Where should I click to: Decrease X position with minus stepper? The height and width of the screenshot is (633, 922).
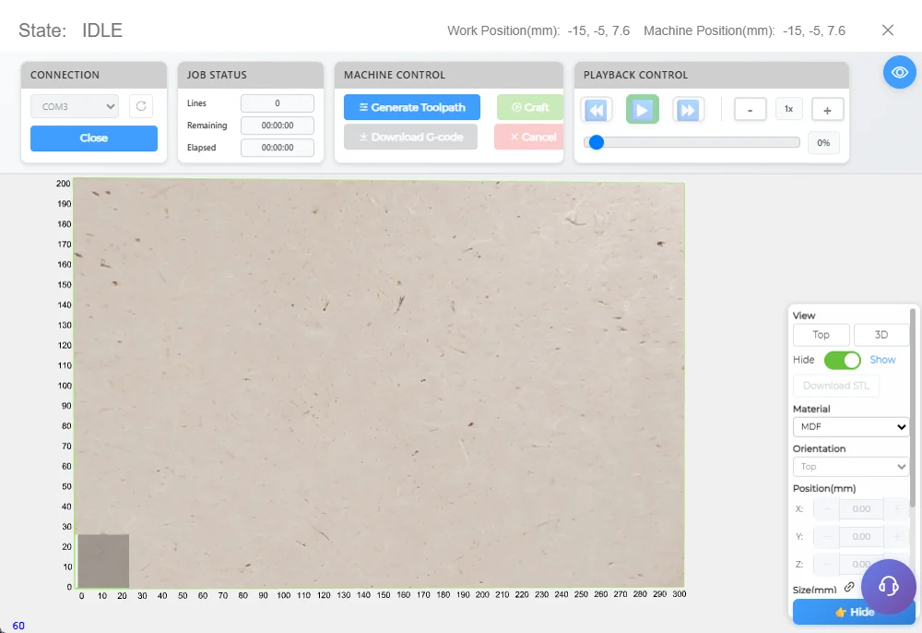pos(827,509)
